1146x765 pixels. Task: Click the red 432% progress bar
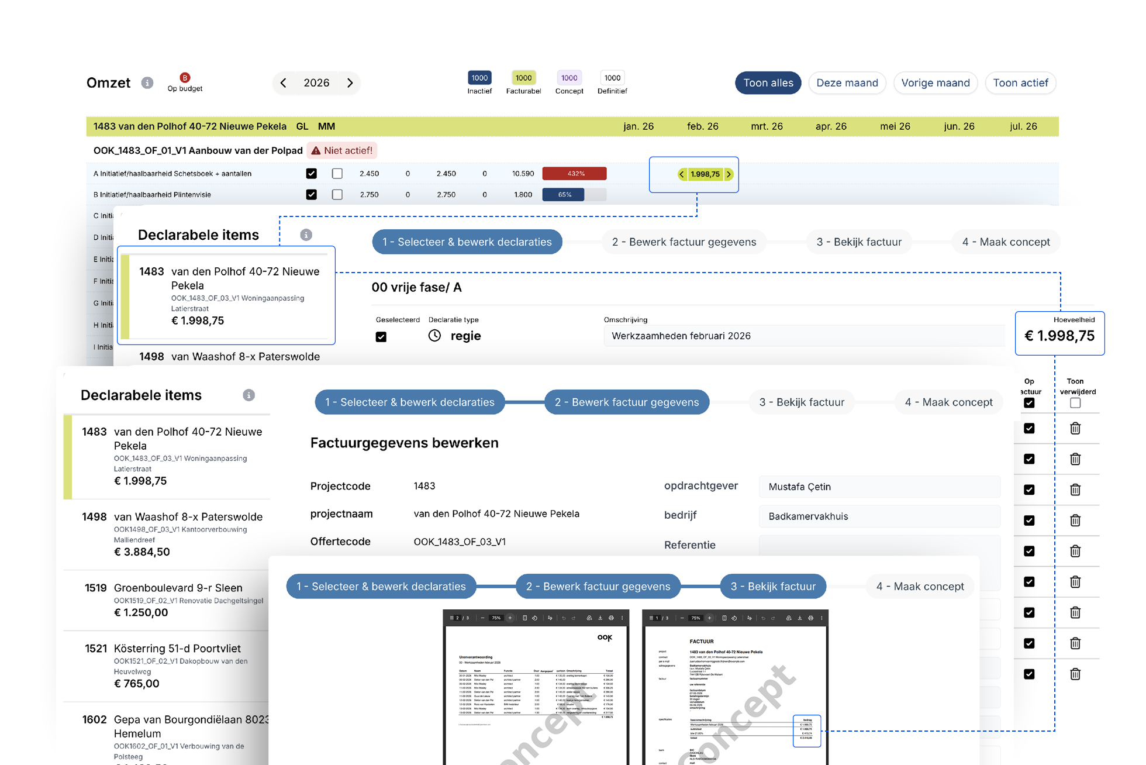click(x=574, y=174)
